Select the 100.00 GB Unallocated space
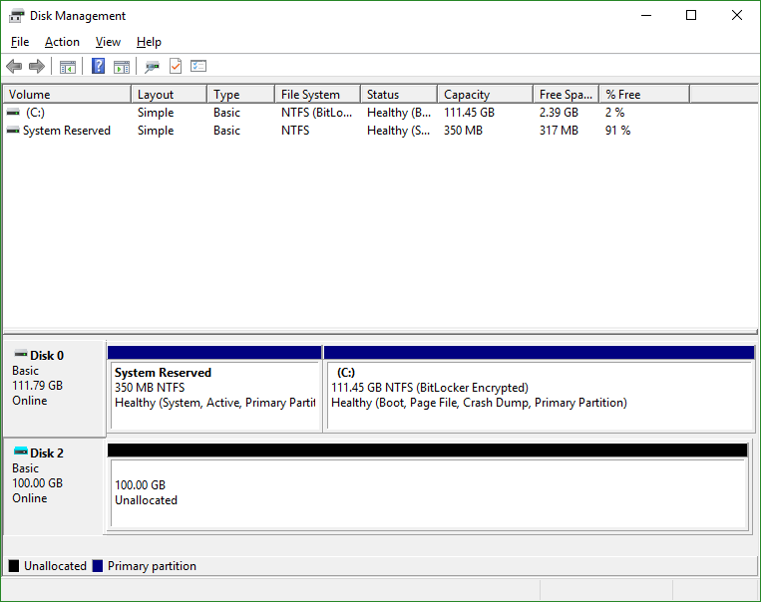The image size is (761, 602). [427, 493]
